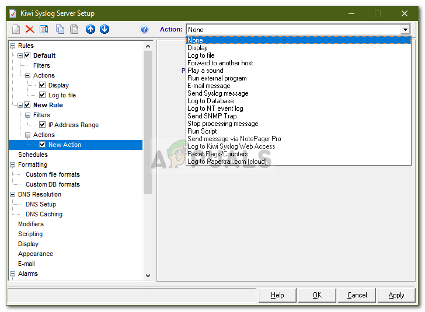This screenshot has width=425, height=312.
Task: Open help via blue question icon
Action: (x=144, y=29)
